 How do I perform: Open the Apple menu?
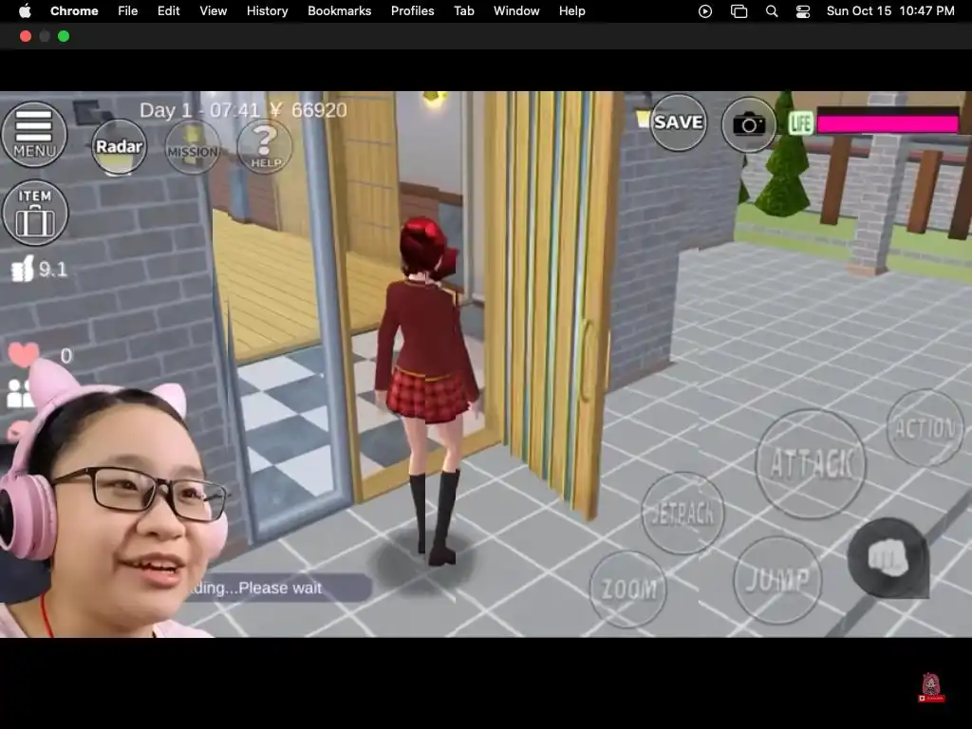point(25,11)
